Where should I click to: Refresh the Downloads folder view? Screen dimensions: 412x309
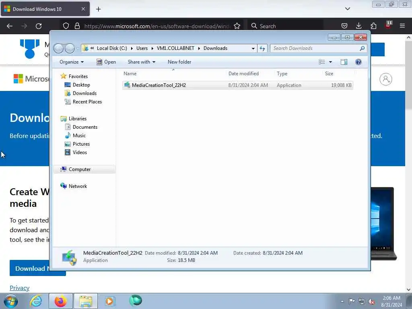262,48
